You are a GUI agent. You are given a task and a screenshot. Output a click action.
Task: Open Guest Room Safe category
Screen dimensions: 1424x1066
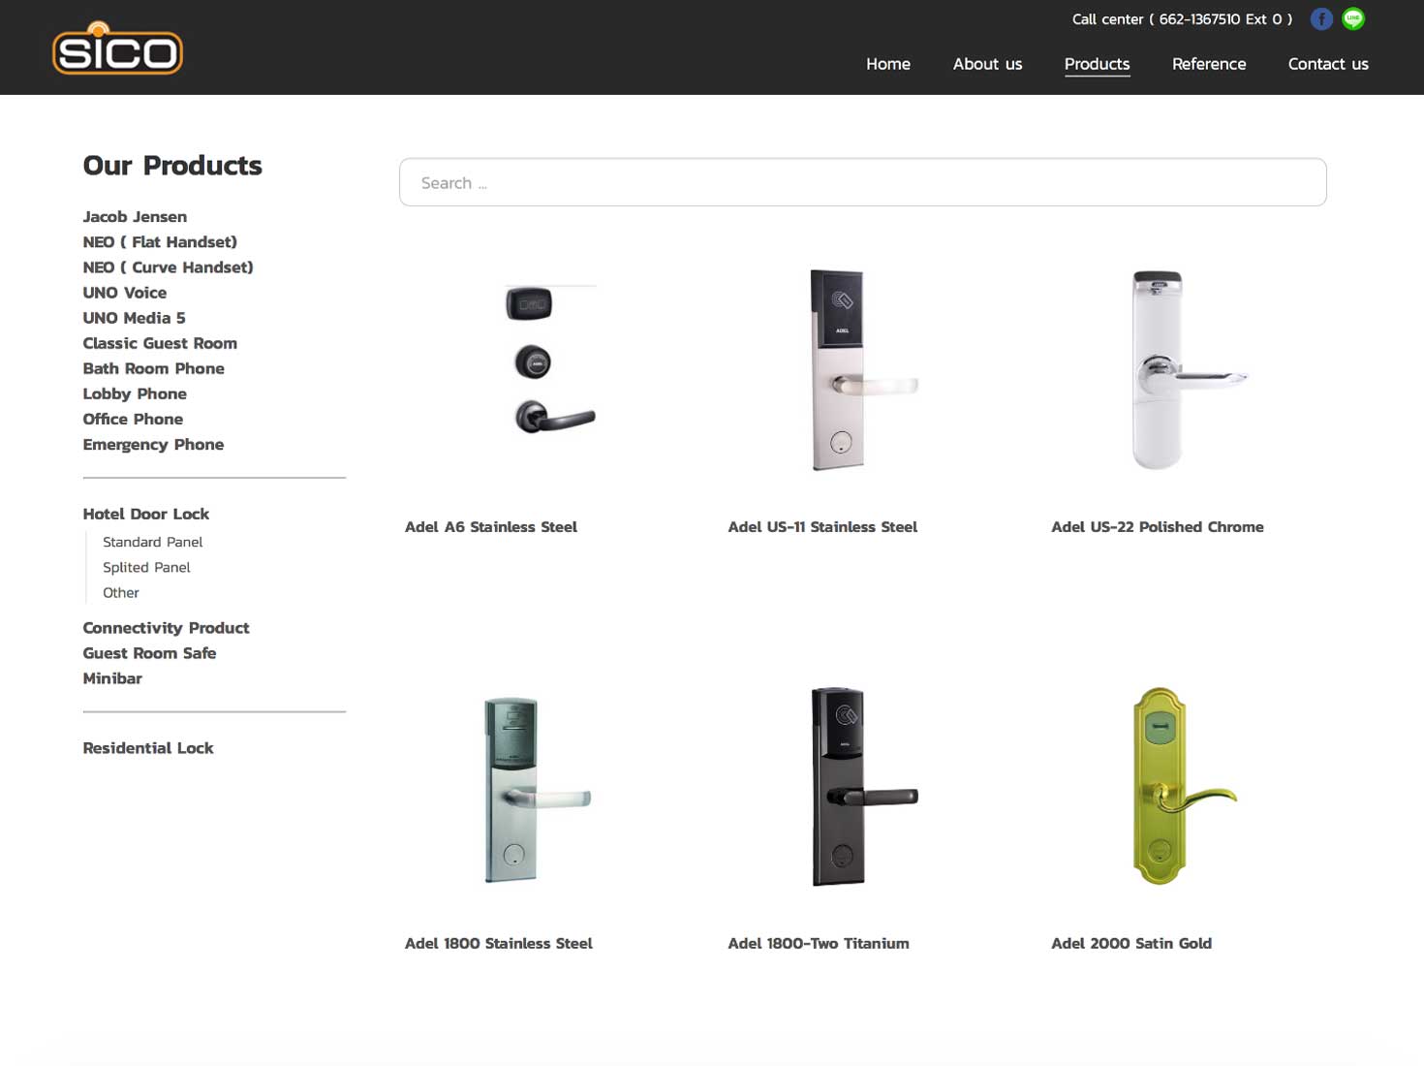(x=149, y=653)
